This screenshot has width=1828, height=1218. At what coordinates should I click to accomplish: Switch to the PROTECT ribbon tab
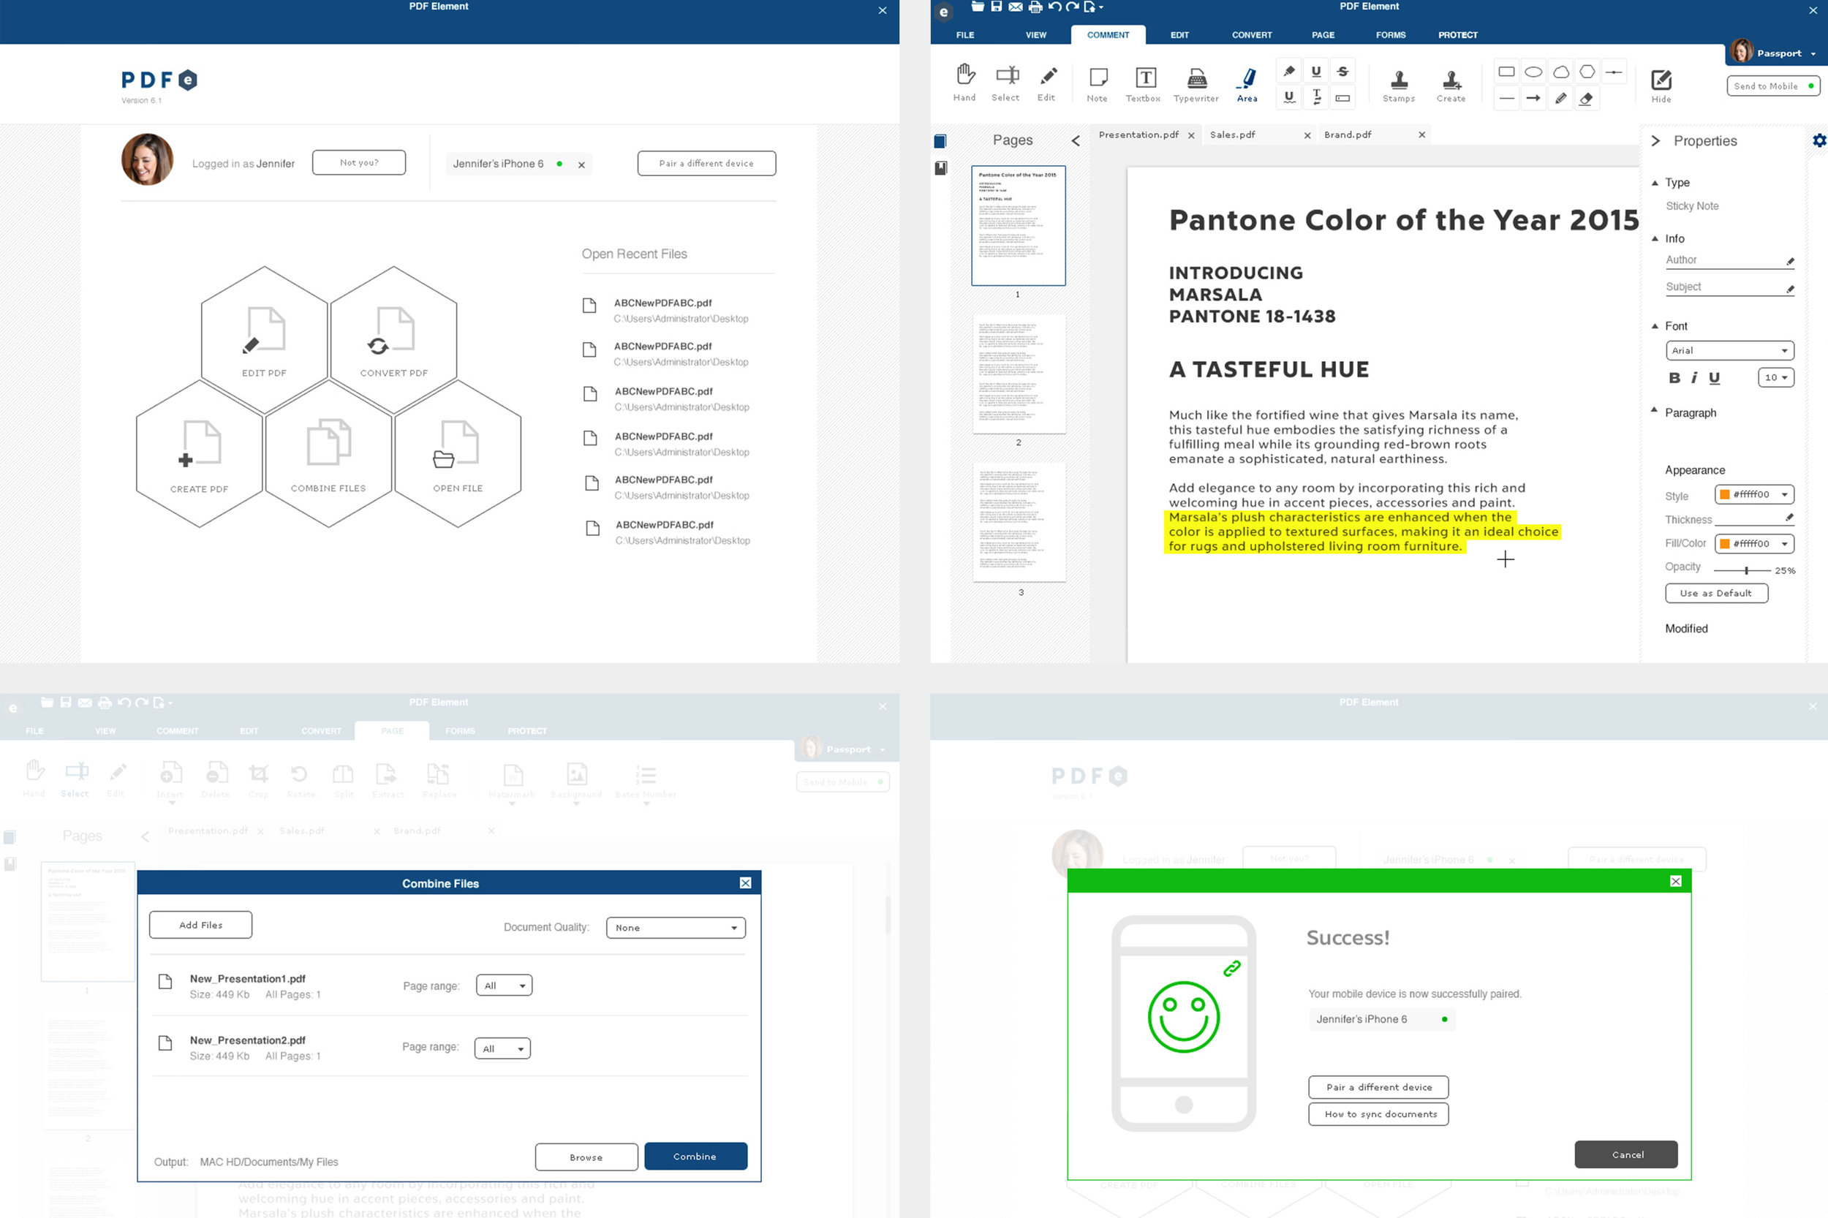1457,35
